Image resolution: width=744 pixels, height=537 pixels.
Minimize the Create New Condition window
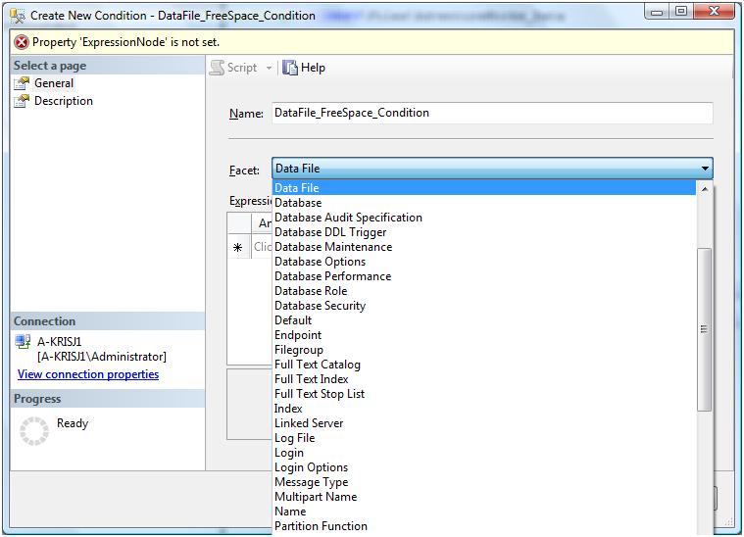[x=658, y=11]
